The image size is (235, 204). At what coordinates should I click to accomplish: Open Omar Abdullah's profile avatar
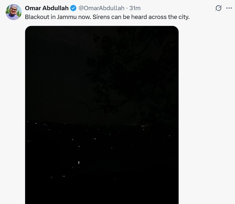pos(13,12)
